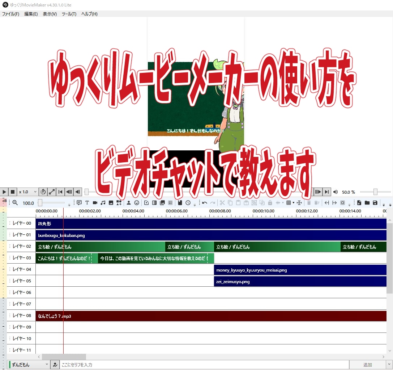Viewport: 393px width, 370px height.
Task: Create a new project file
Action: coord(359,203)
